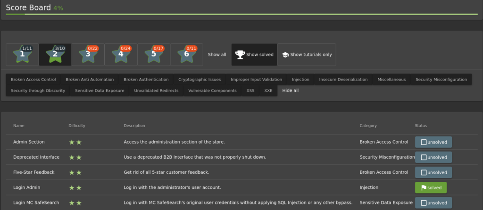Click the solved badge for Login Admin
Image resolution: width=483 pixels, height=210 pixels.
pyautogui.click(x=431, y=187)
